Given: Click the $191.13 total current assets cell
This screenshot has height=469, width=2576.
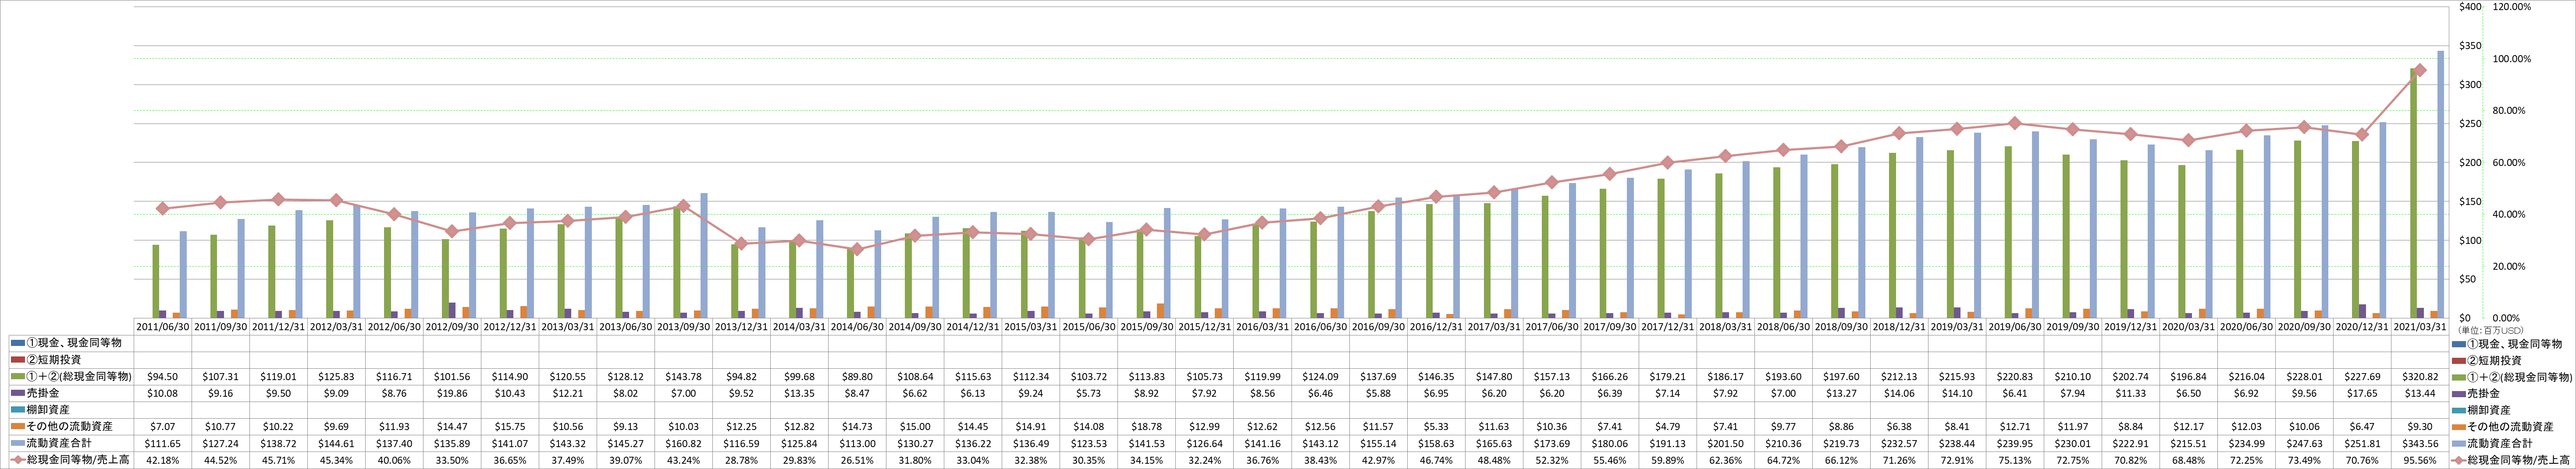Looking at the screenshot, I should pos(1668,443).
